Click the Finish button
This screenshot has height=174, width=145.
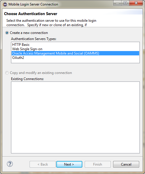pyautogui.click(x=98, y=164)
